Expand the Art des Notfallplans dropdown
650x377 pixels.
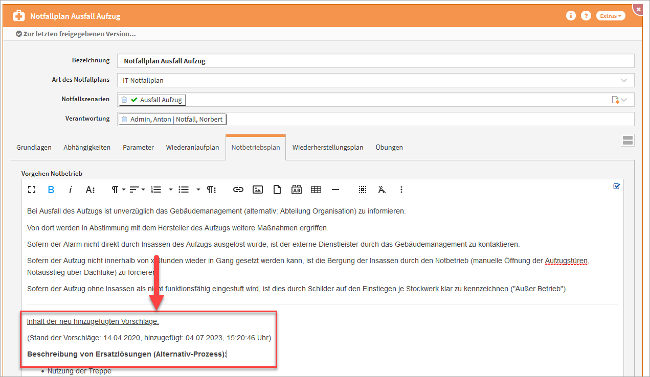[x=623, y=81]
